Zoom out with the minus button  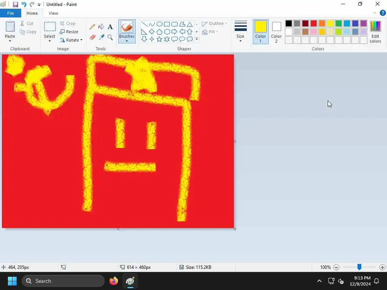click(x=336, y=267)
